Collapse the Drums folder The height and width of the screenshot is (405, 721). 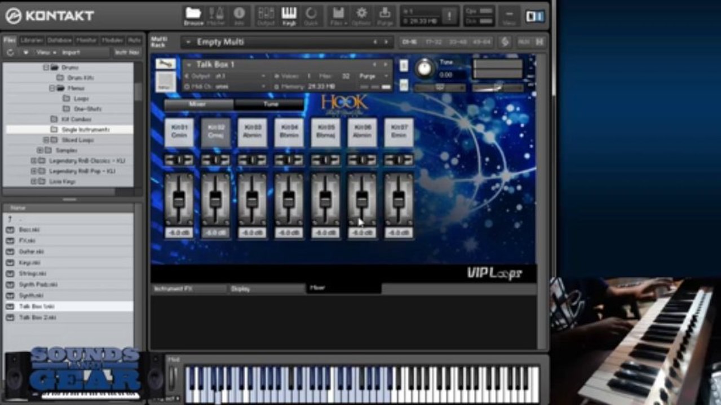[47, 67]
